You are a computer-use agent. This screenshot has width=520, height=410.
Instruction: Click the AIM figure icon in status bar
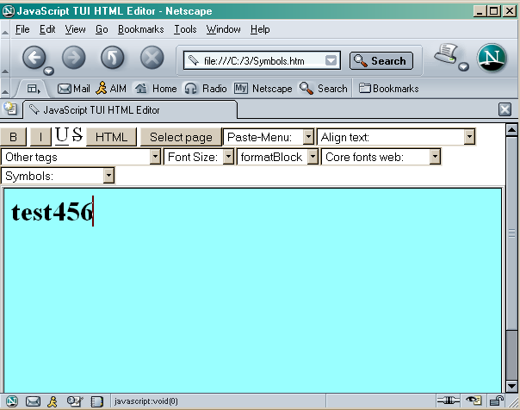(x=53, y=401)
